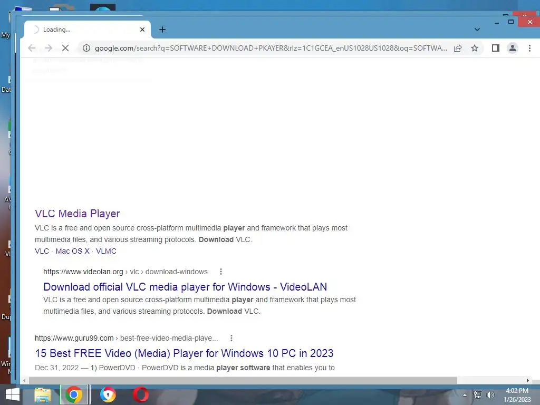Image resolution: width=540 pixels, height=405 pixels.
Task: Launch Opera from the taskbar
Action: tap(140, 395)
